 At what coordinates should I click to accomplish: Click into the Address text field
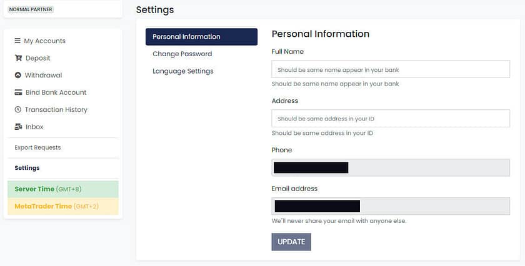[x=391, y=119]
